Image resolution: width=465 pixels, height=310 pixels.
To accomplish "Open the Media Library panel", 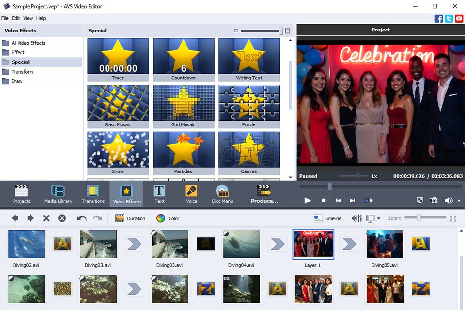I will click(58, 194).
